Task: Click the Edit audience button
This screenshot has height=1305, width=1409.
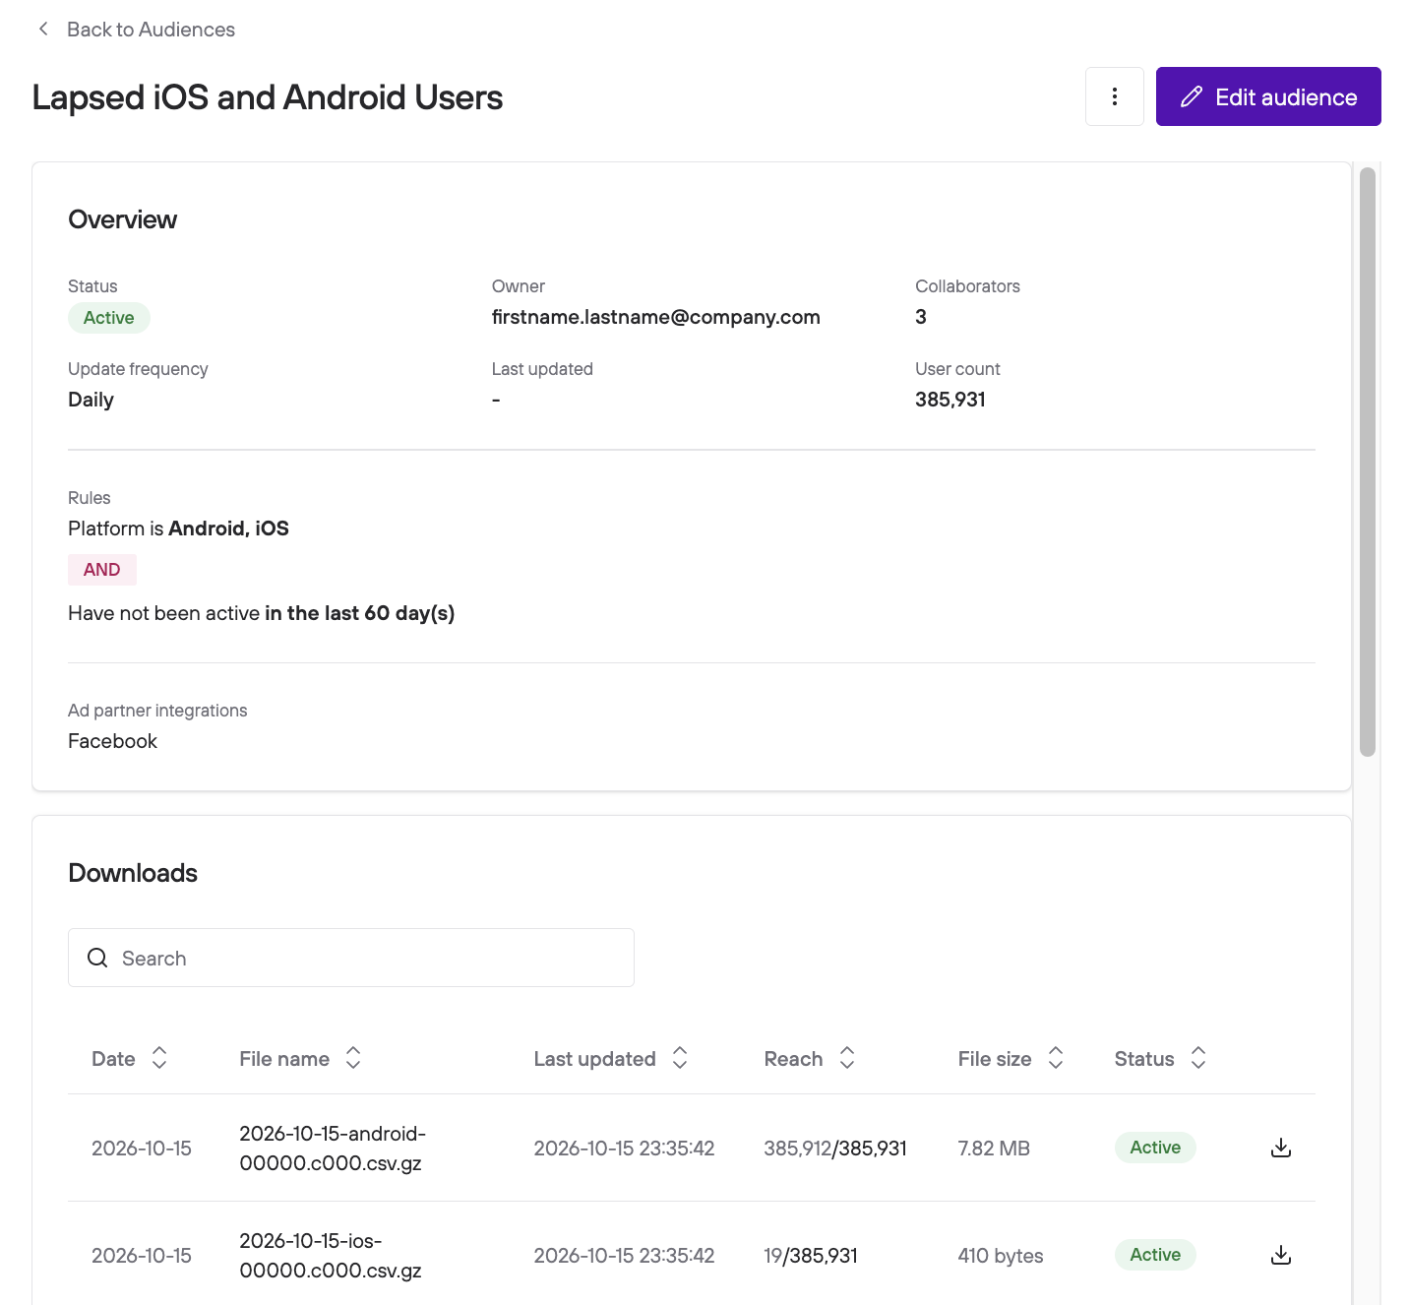Action: (1268, 96)
